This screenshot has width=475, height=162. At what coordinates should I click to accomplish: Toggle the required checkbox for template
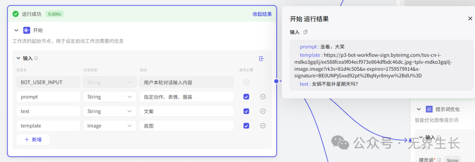tap(246, 126)
